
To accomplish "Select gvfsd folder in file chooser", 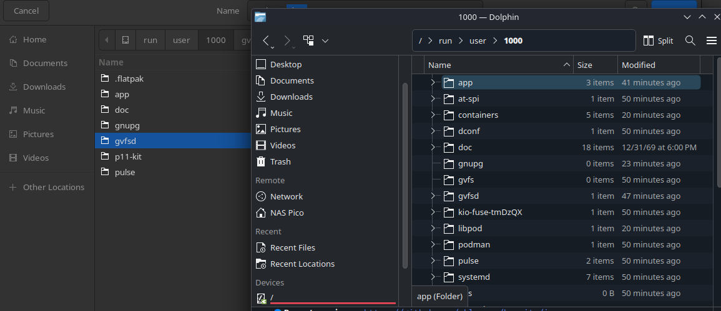I will pyautogui.click(x=173, y=141).
